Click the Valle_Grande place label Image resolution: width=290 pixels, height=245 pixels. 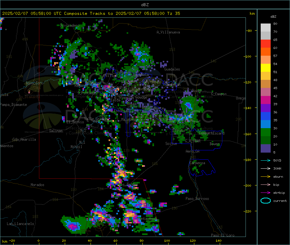coord(96,118)
